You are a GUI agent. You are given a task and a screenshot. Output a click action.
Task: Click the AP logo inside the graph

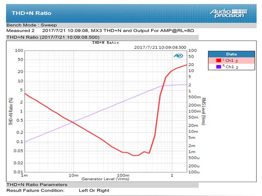[x=178, y=56]
